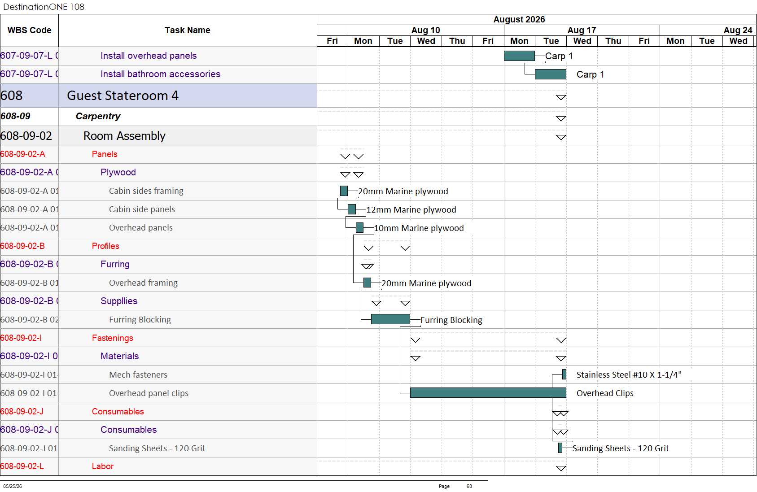This screenshot has height=492, width=757.
Task: Select the red Panels group name
Action: (105, 154)
